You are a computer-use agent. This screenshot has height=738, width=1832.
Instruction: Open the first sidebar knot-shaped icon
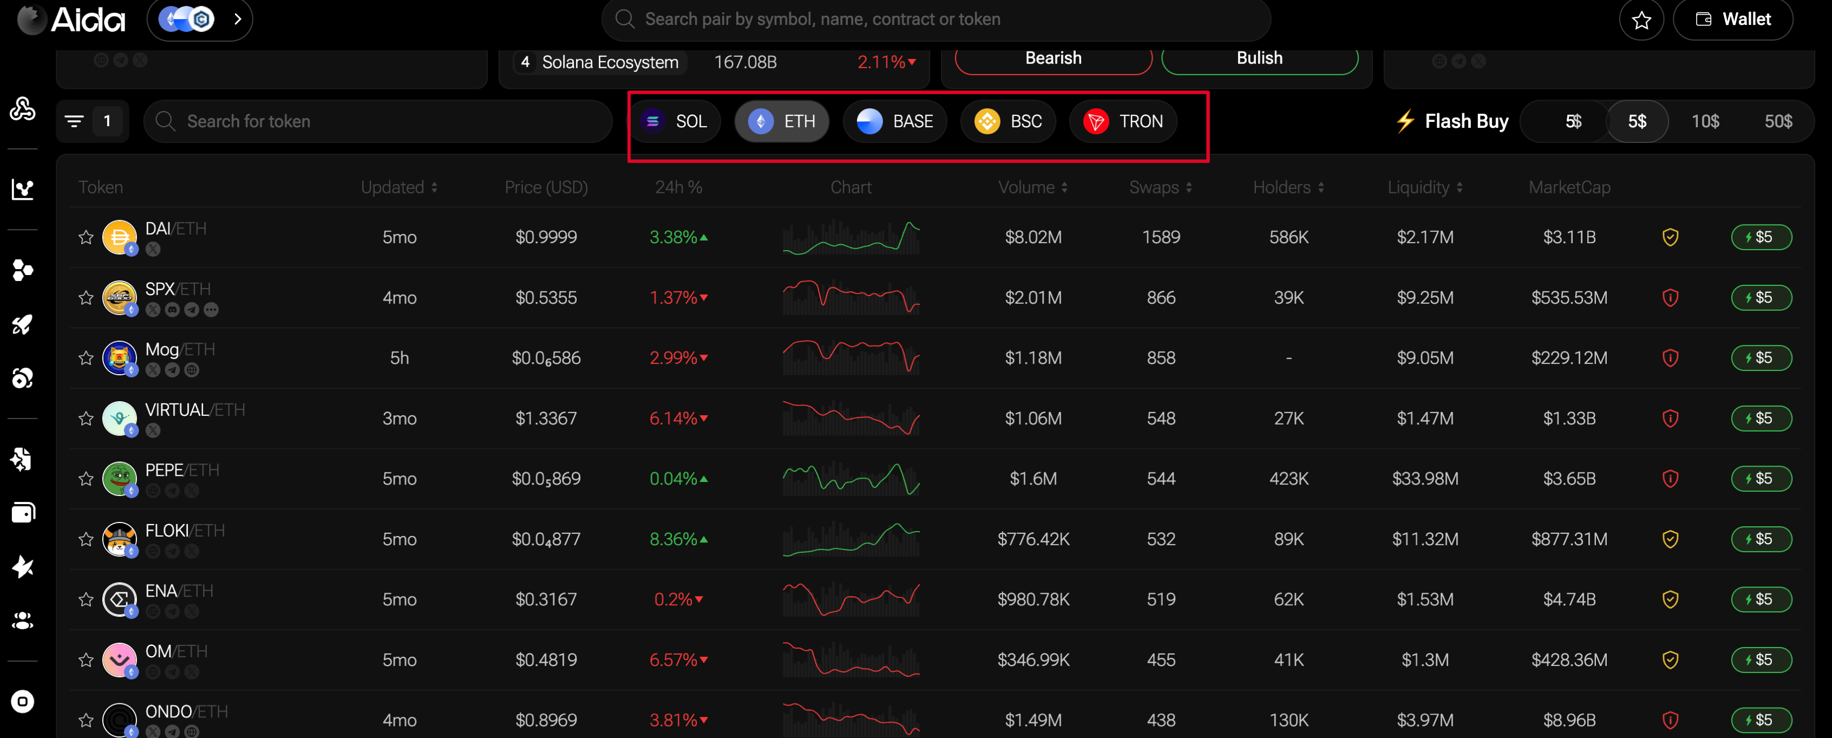coord(22,109)
